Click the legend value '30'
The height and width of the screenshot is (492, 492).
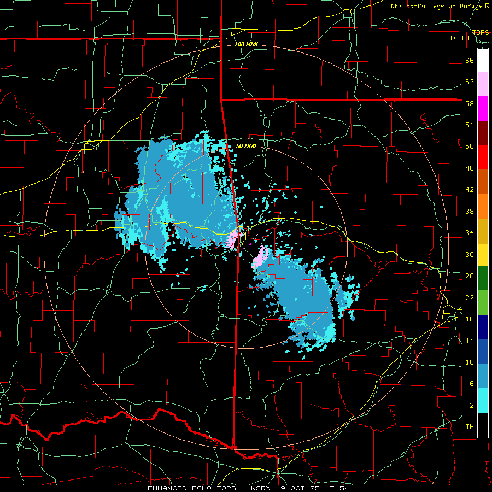[470, 254]
